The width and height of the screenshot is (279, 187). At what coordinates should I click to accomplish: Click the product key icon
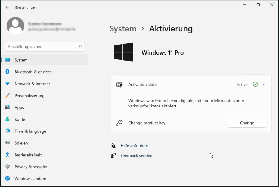click(119, 123)
